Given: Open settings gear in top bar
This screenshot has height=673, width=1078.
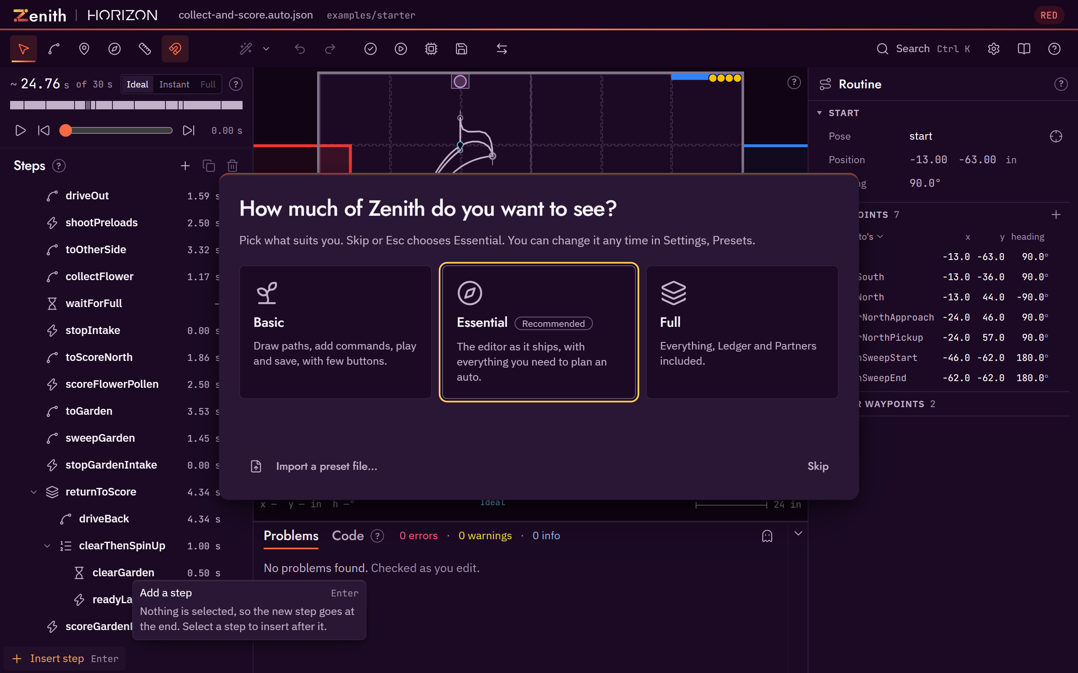Looking at the screenshot, I should click(994, 48).
